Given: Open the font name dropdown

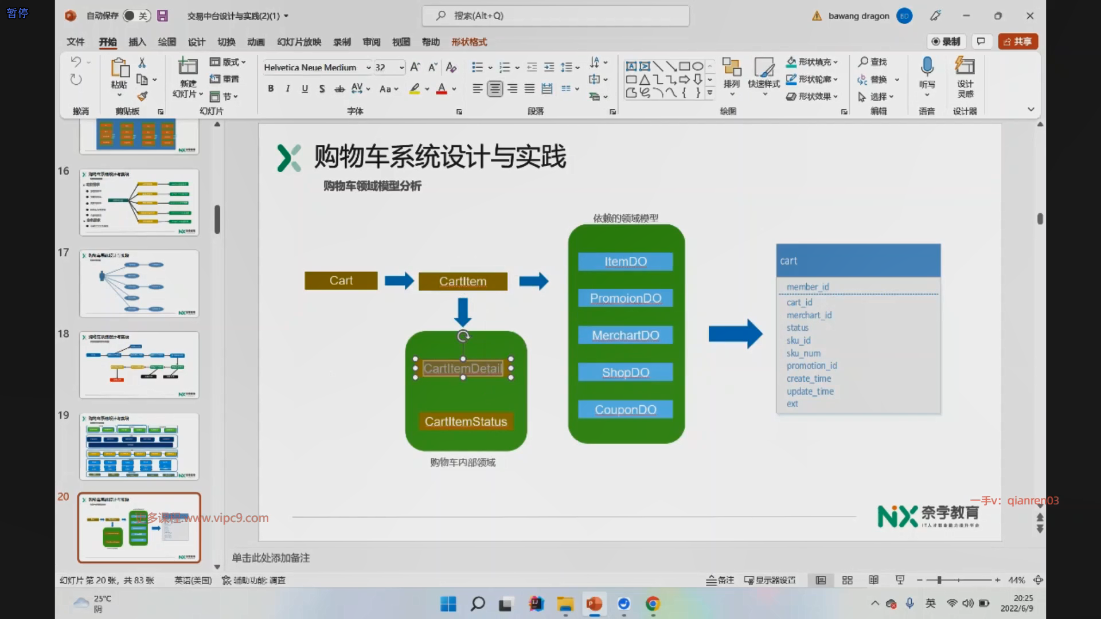Looking at the screenshot, I should click(x=369, y=68).
